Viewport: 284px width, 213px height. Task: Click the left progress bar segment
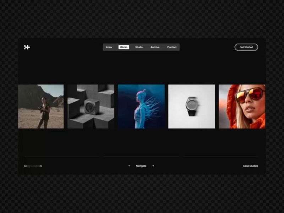click(62, 156)
